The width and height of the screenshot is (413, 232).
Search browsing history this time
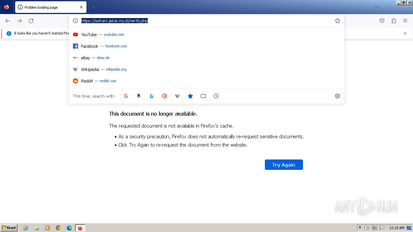(216, 96)
